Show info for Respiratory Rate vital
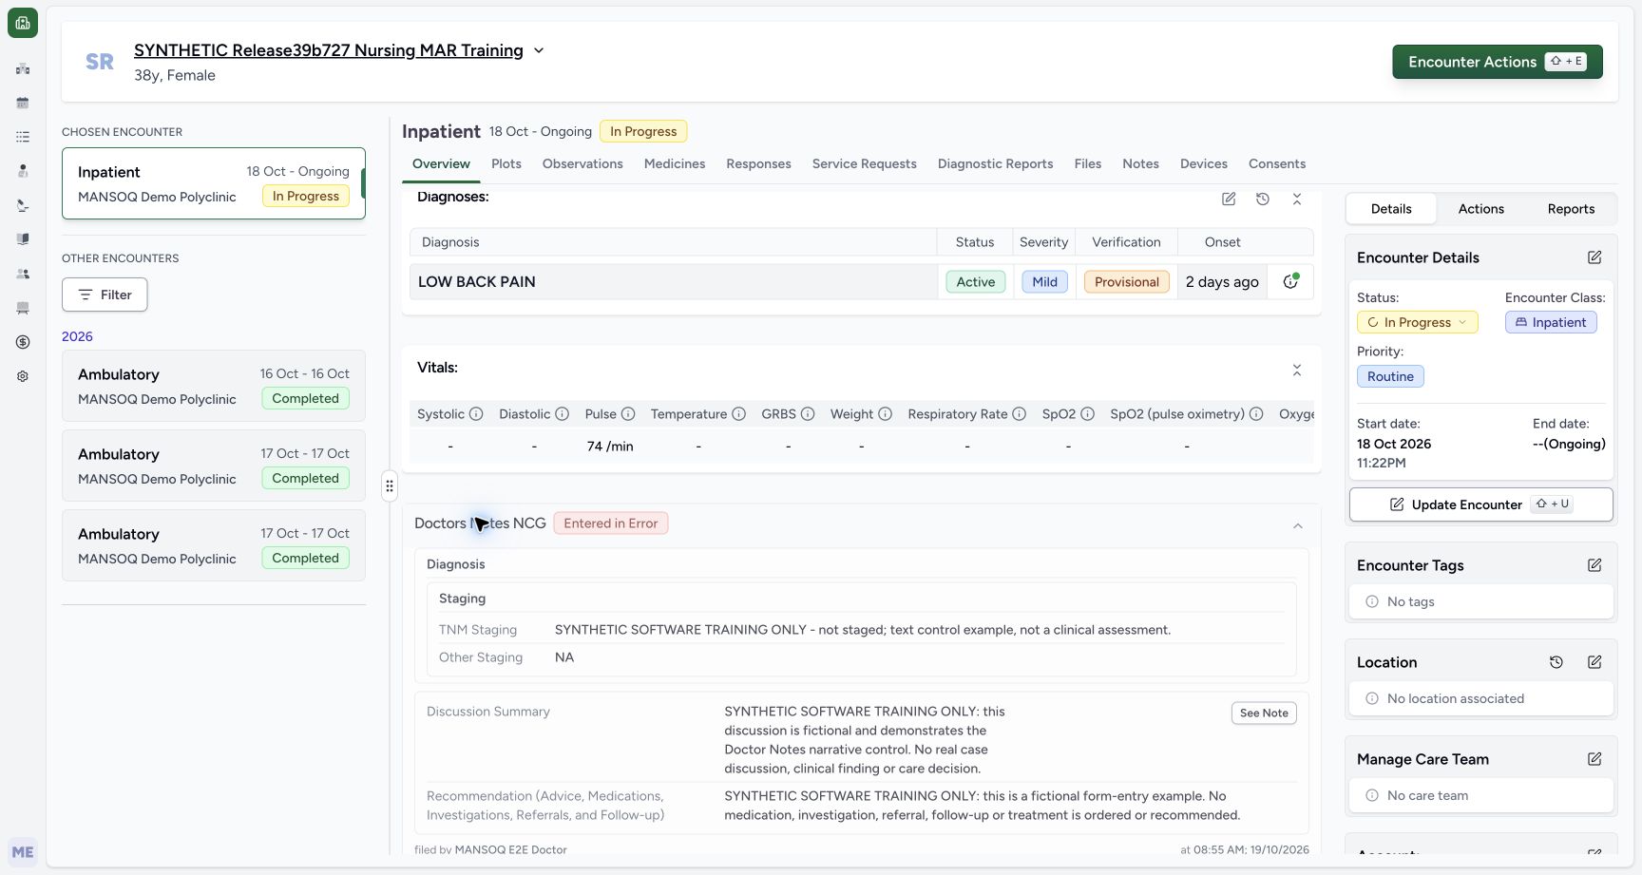 [1019, 414]
